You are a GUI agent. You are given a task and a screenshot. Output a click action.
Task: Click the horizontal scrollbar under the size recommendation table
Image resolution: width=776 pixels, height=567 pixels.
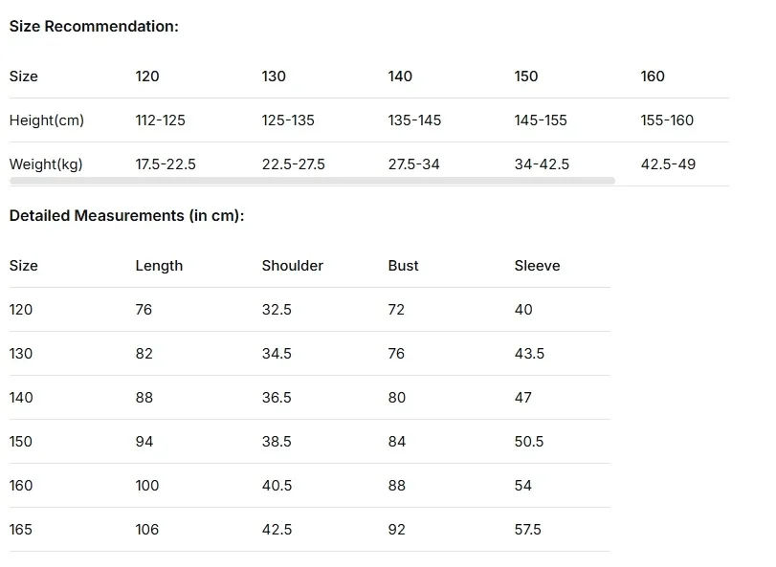312,180
